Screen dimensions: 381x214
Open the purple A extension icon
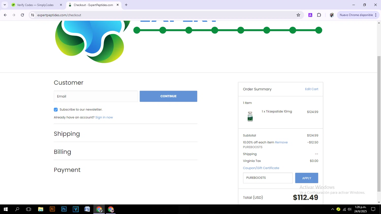(310, 15)
